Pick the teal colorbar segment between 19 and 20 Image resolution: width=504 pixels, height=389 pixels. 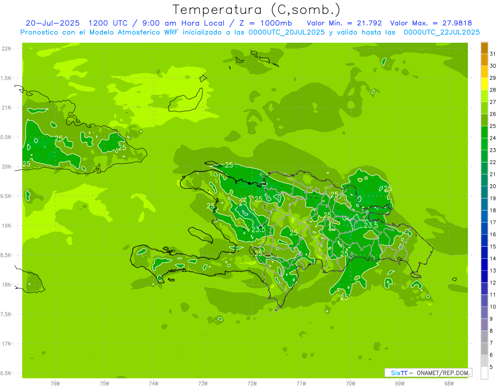(484, 192)
